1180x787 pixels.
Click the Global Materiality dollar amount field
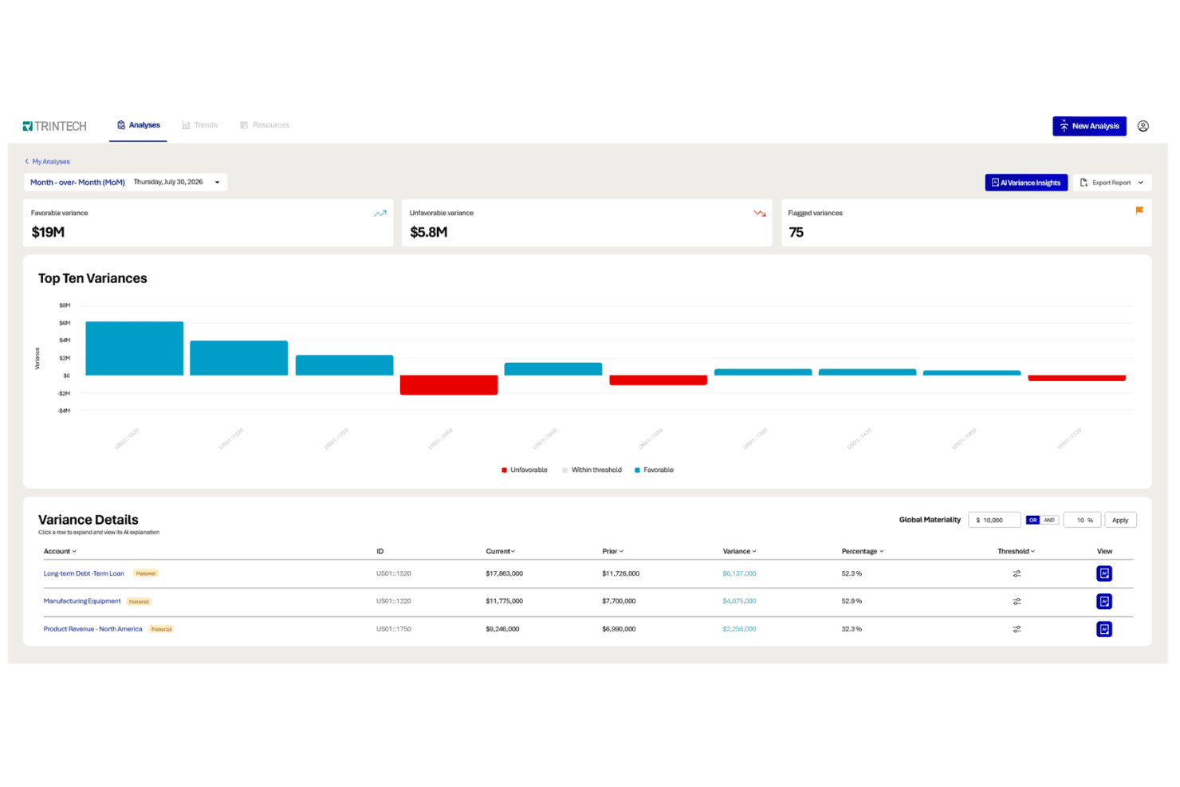tap(994, 520)
